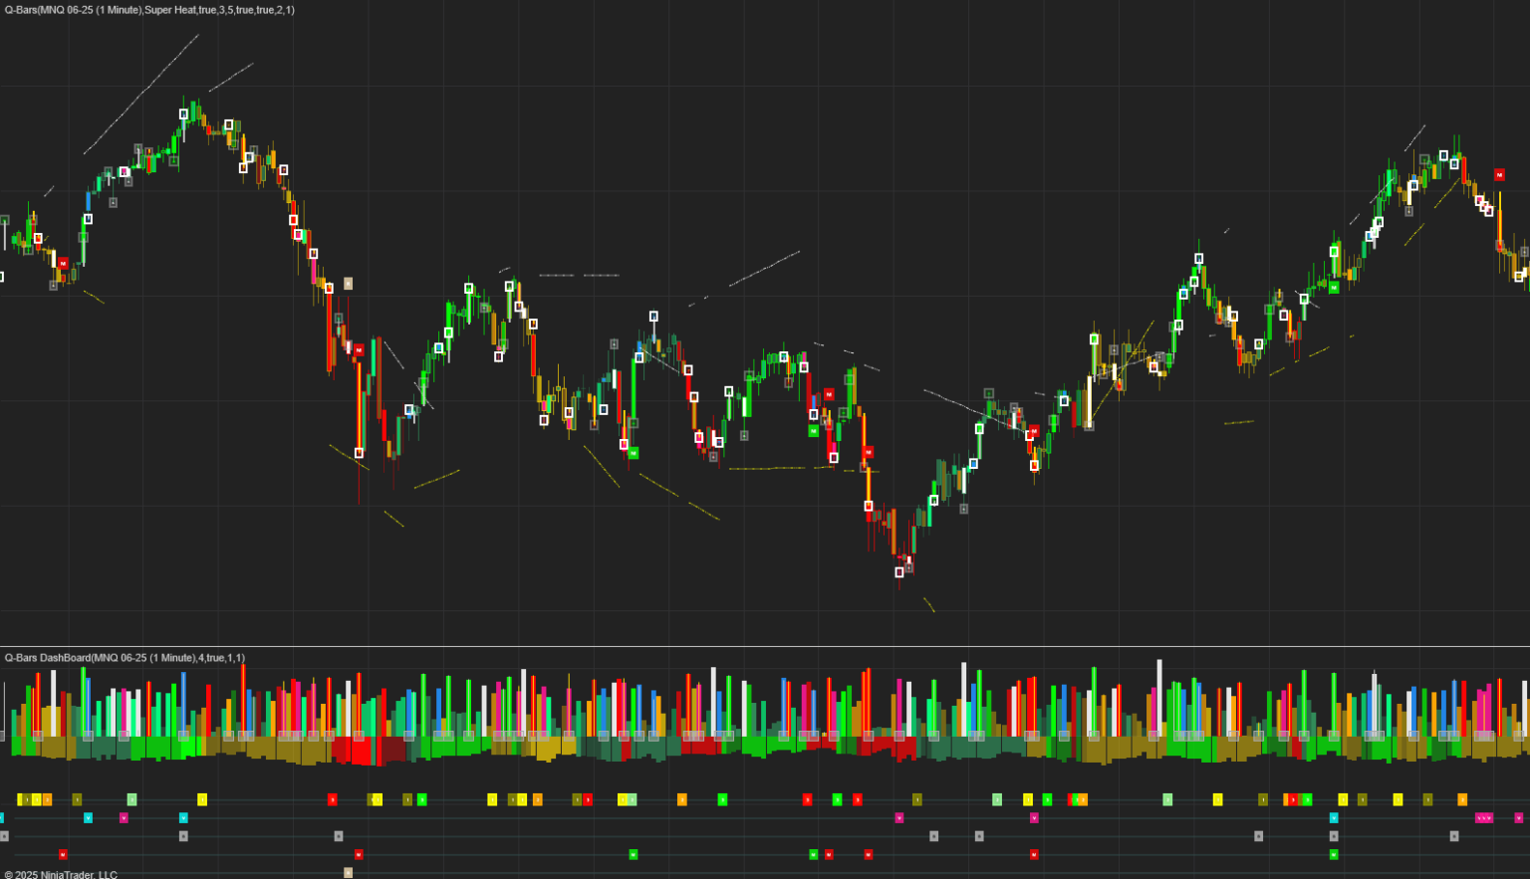Click the tan marker in the dashboard's bottom row
Viewport: 1530px width, 879px height.
348,872
